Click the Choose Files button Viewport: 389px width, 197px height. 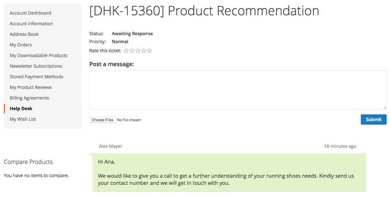[x=102, y=120]
